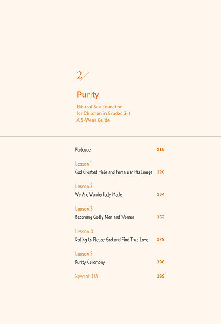Click page number 134

pos(160,194)
